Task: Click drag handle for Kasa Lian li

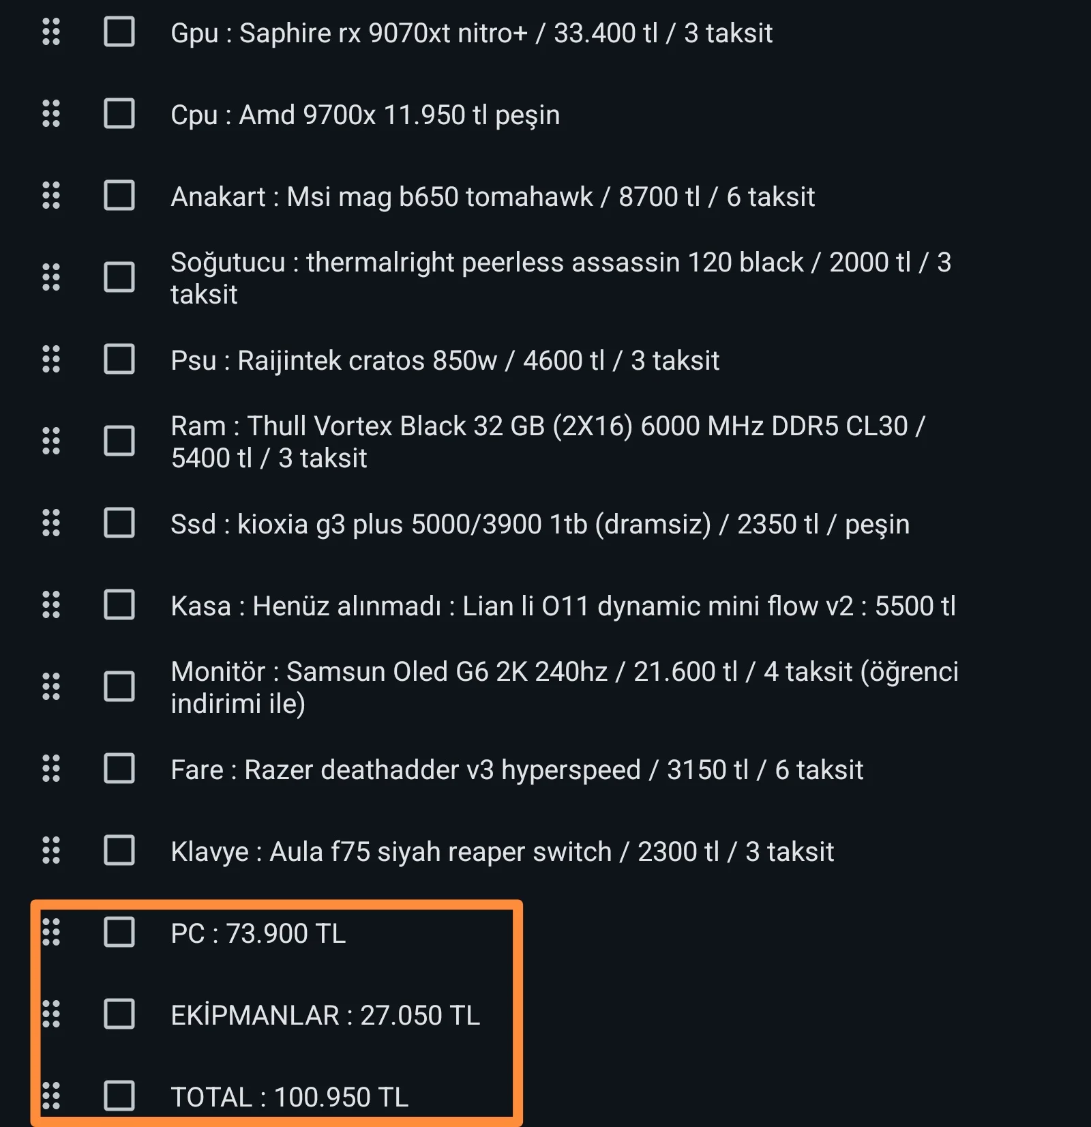Action: [51, 605]
